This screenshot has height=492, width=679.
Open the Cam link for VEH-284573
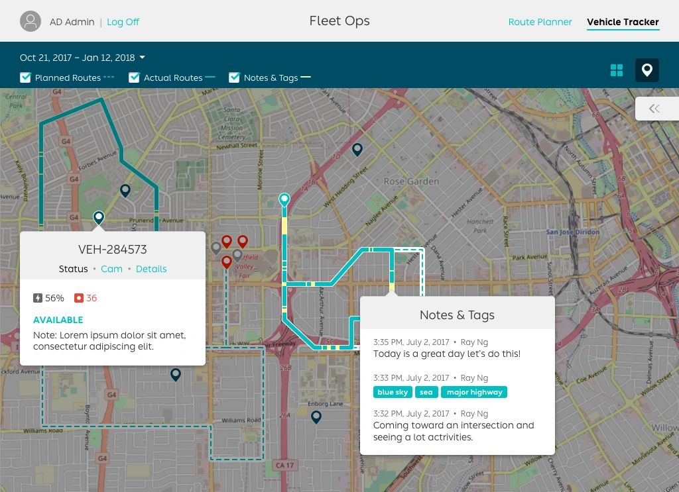pos(111,269)
